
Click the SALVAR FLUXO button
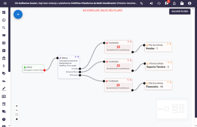tap(180, 11)
